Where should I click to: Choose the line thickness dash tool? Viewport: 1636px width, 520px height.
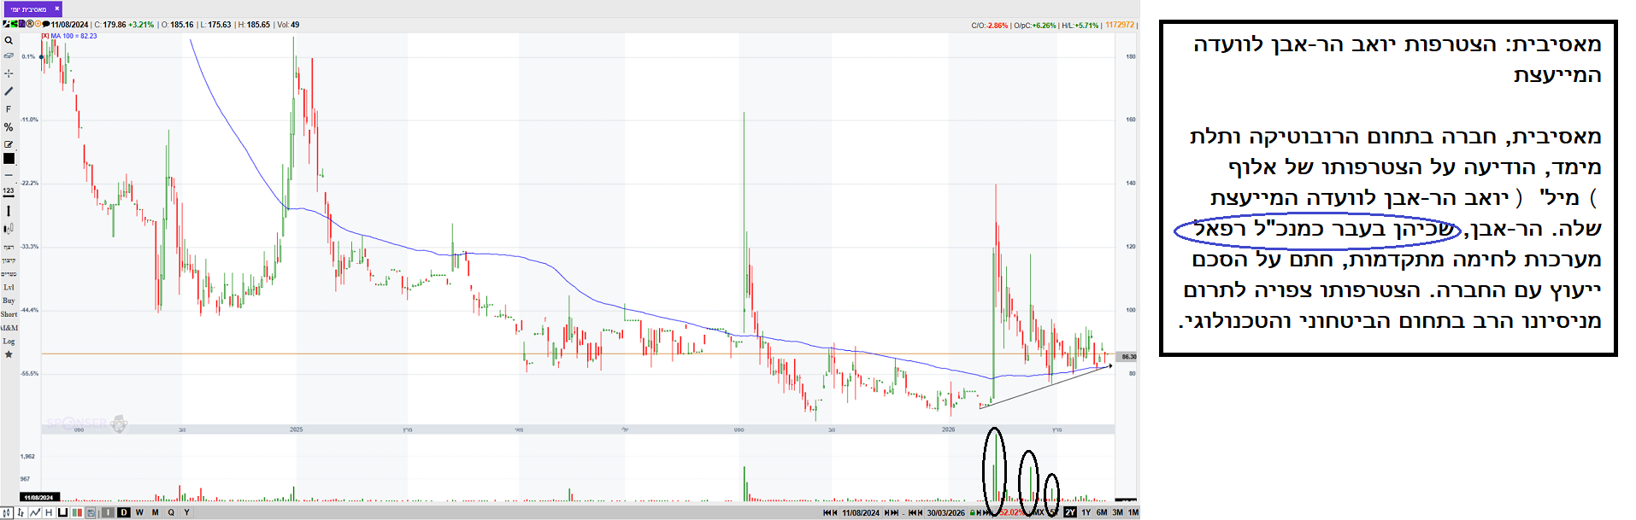[x=9, y=175]
